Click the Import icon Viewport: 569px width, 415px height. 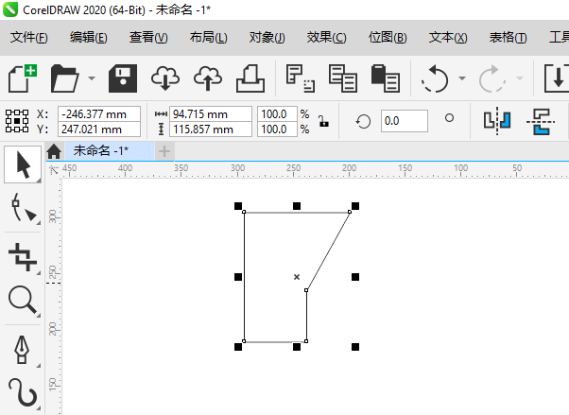pos(557,78)
